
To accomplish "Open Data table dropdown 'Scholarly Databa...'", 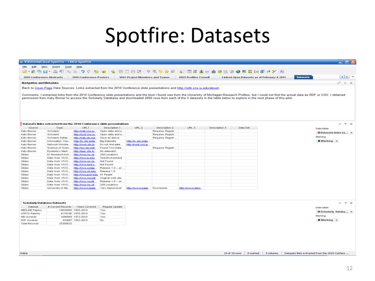I will click(335, 212).
